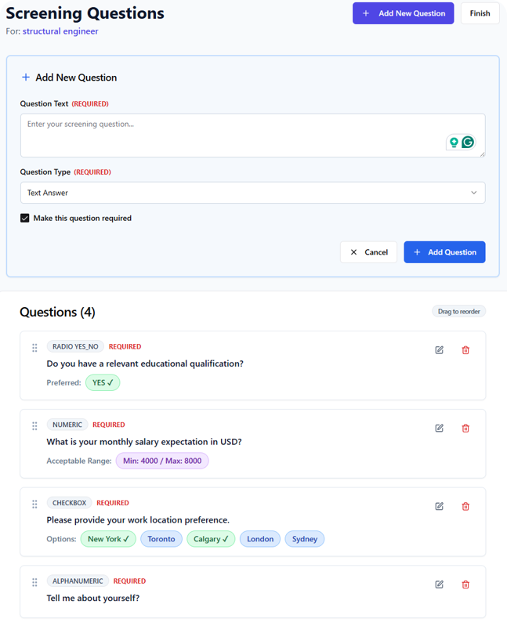Uncheck 'Make this question required' checkbox
The height and width of the screenshot is (644, 507).
tap(25, 218)
